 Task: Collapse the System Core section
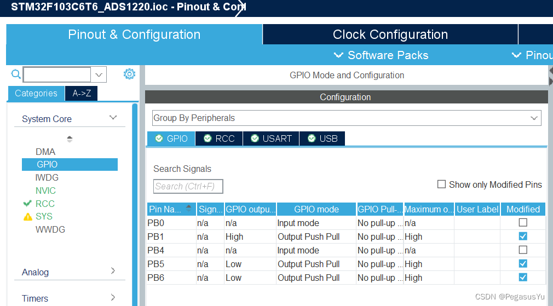(x=113, y=117)
